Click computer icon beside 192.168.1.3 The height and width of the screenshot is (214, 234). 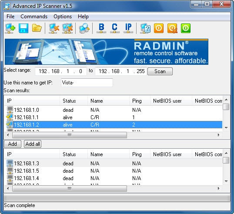(x=10, y=163)
